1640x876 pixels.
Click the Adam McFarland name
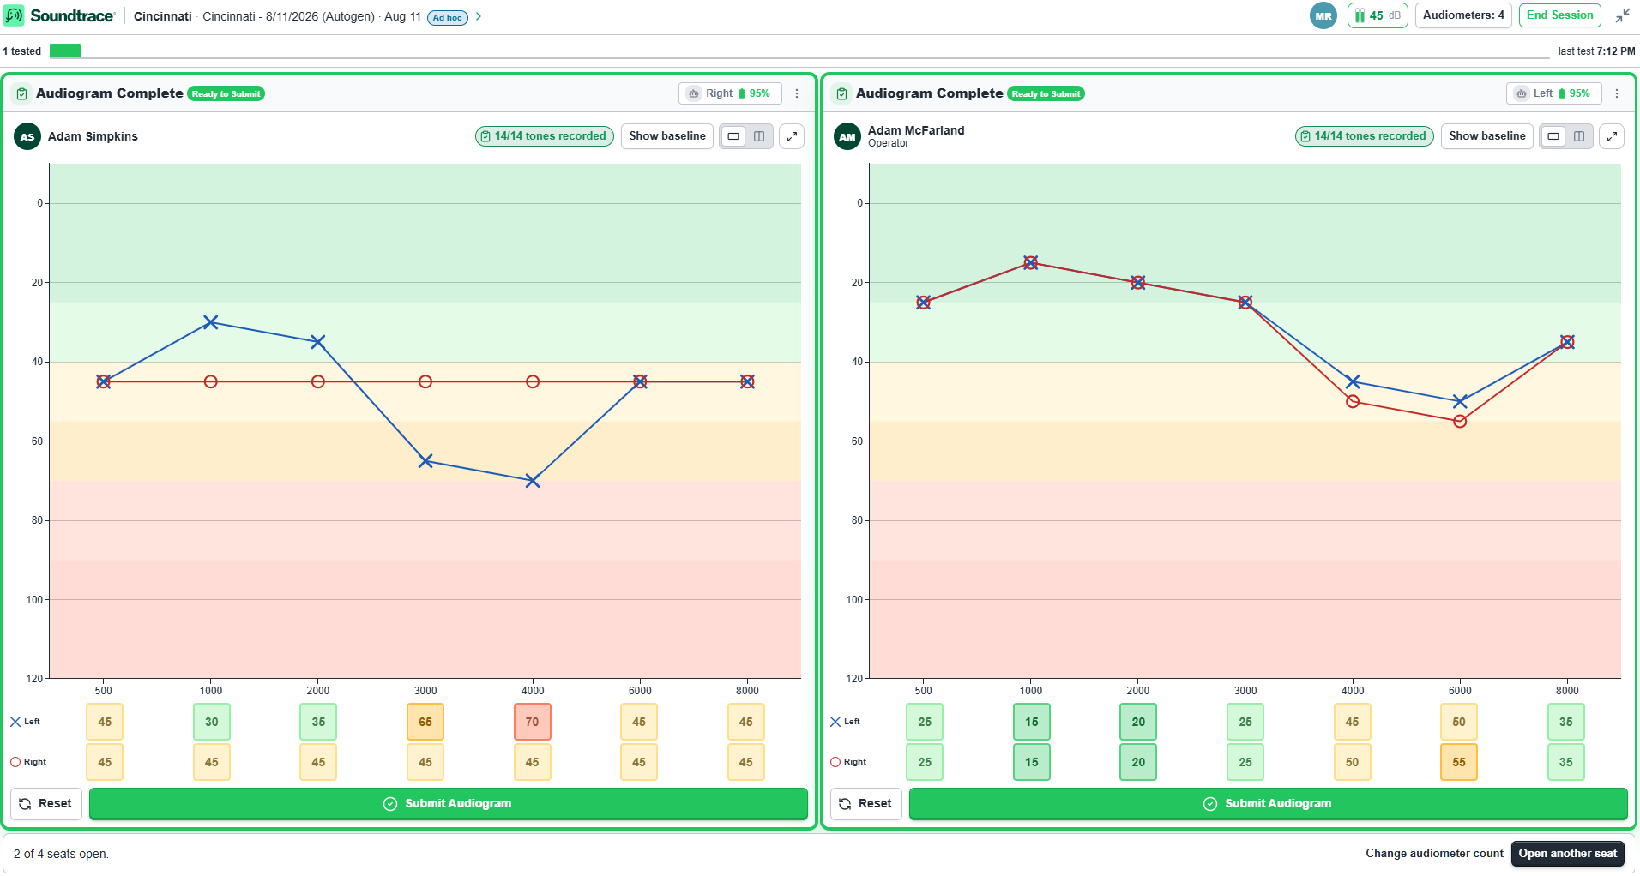(916, 130)
